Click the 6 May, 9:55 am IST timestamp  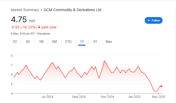[x=23, y=34]
